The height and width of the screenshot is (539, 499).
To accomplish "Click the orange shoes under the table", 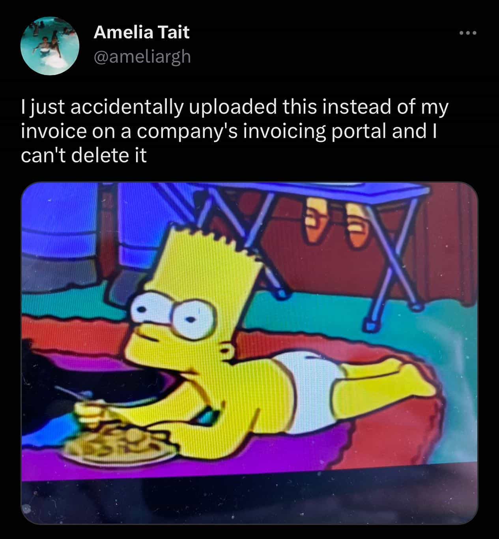I will click(335, 222).
